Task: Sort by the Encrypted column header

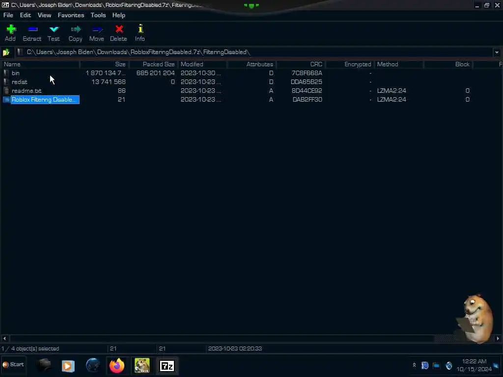Action: (x=350, y=64)
